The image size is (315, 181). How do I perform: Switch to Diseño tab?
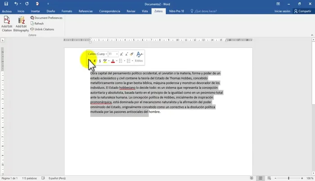click(x=50, y=11)
